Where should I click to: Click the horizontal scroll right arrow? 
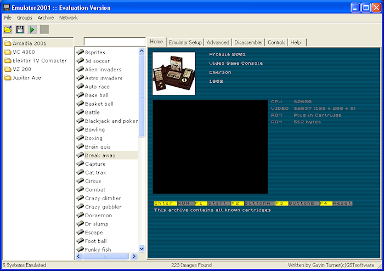(134, 256)
